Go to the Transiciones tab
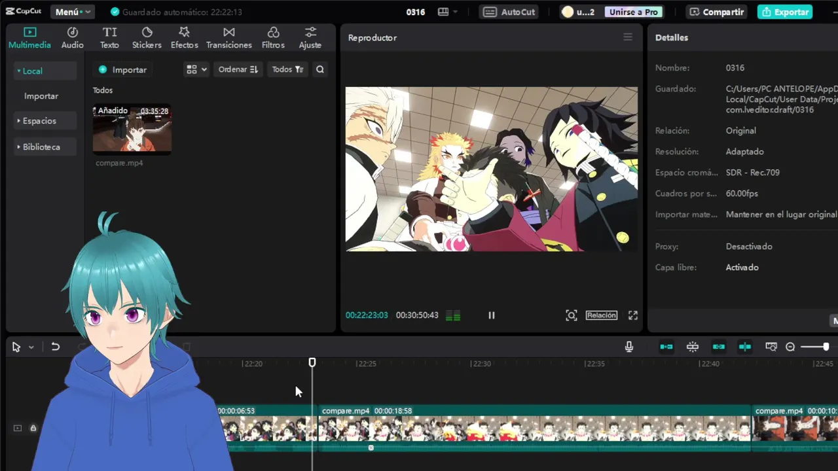838x471 pixels. click(x=228, y=38)
